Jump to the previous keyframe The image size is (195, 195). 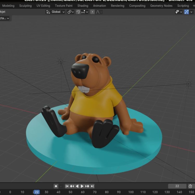72,186
